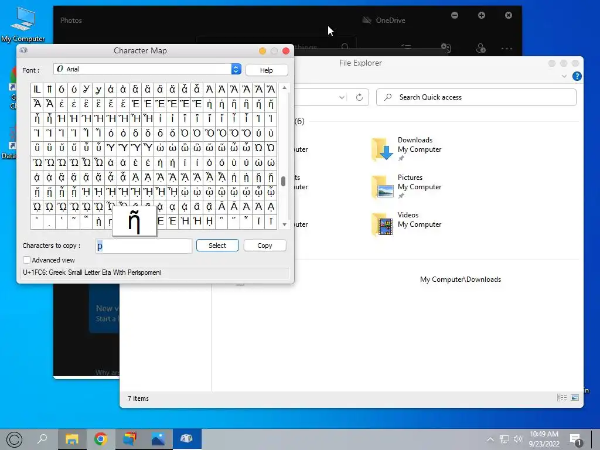The width and height of the screenshot is (600, 450).
Task: Open the volume tray icon
Action: coord(518,439)
